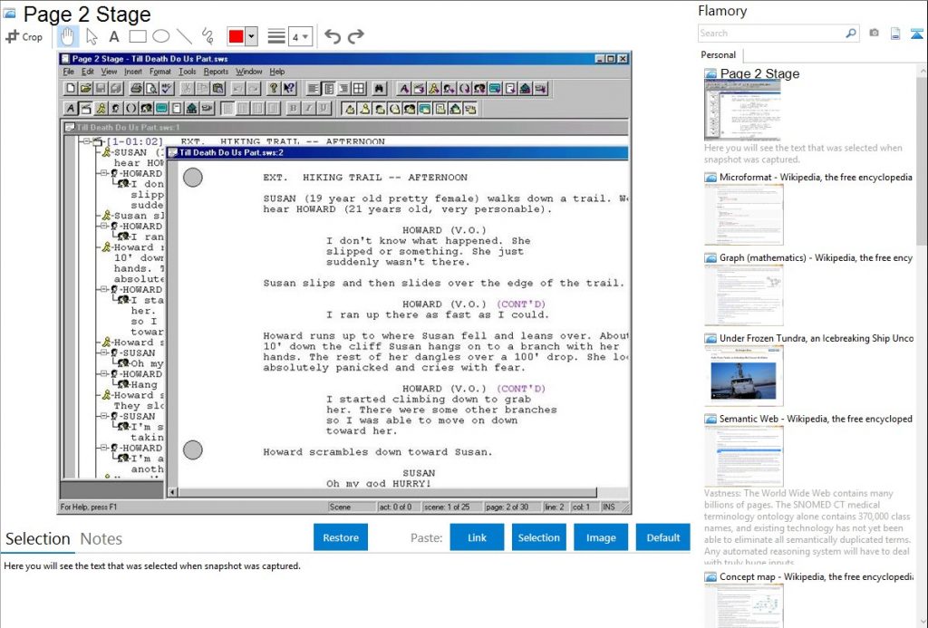Image resolution: width=928 pixels, height=628 pixels.
Task: Open the Format menu in Page 2 Stage
Action: click(x=159, y=72)
